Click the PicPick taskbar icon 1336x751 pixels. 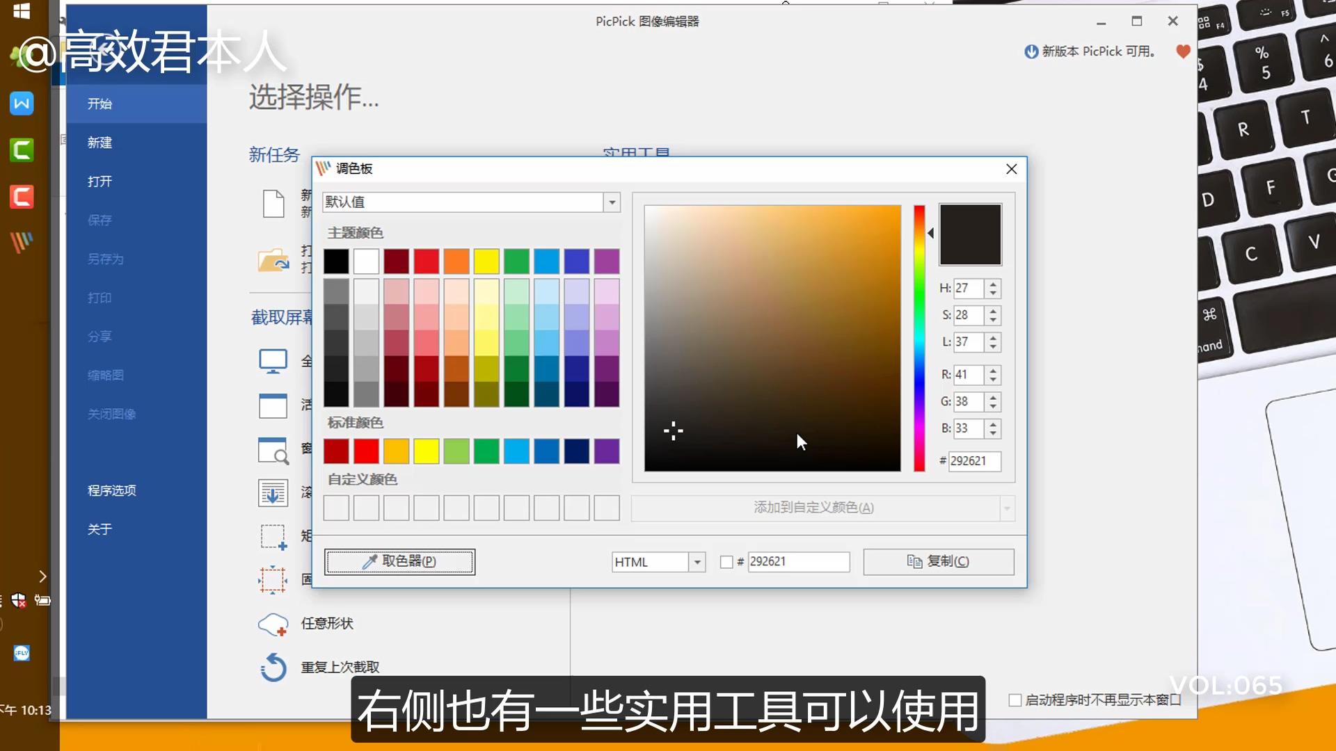(x=22, y=242)
